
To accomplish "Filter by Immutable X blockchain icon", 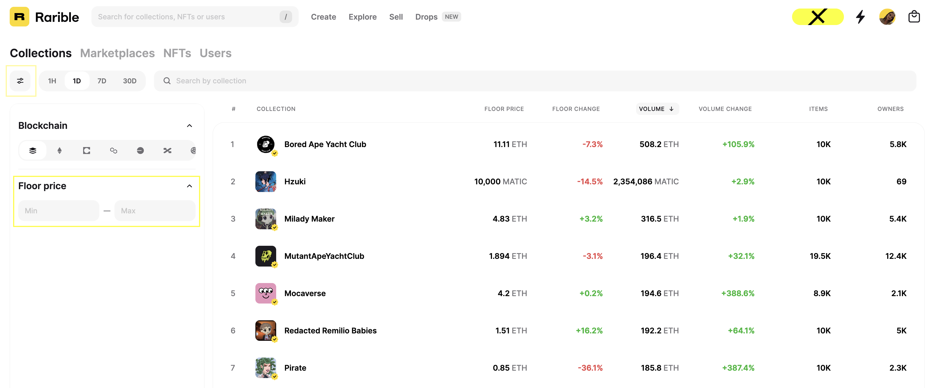I will click(x=167, y=150).
